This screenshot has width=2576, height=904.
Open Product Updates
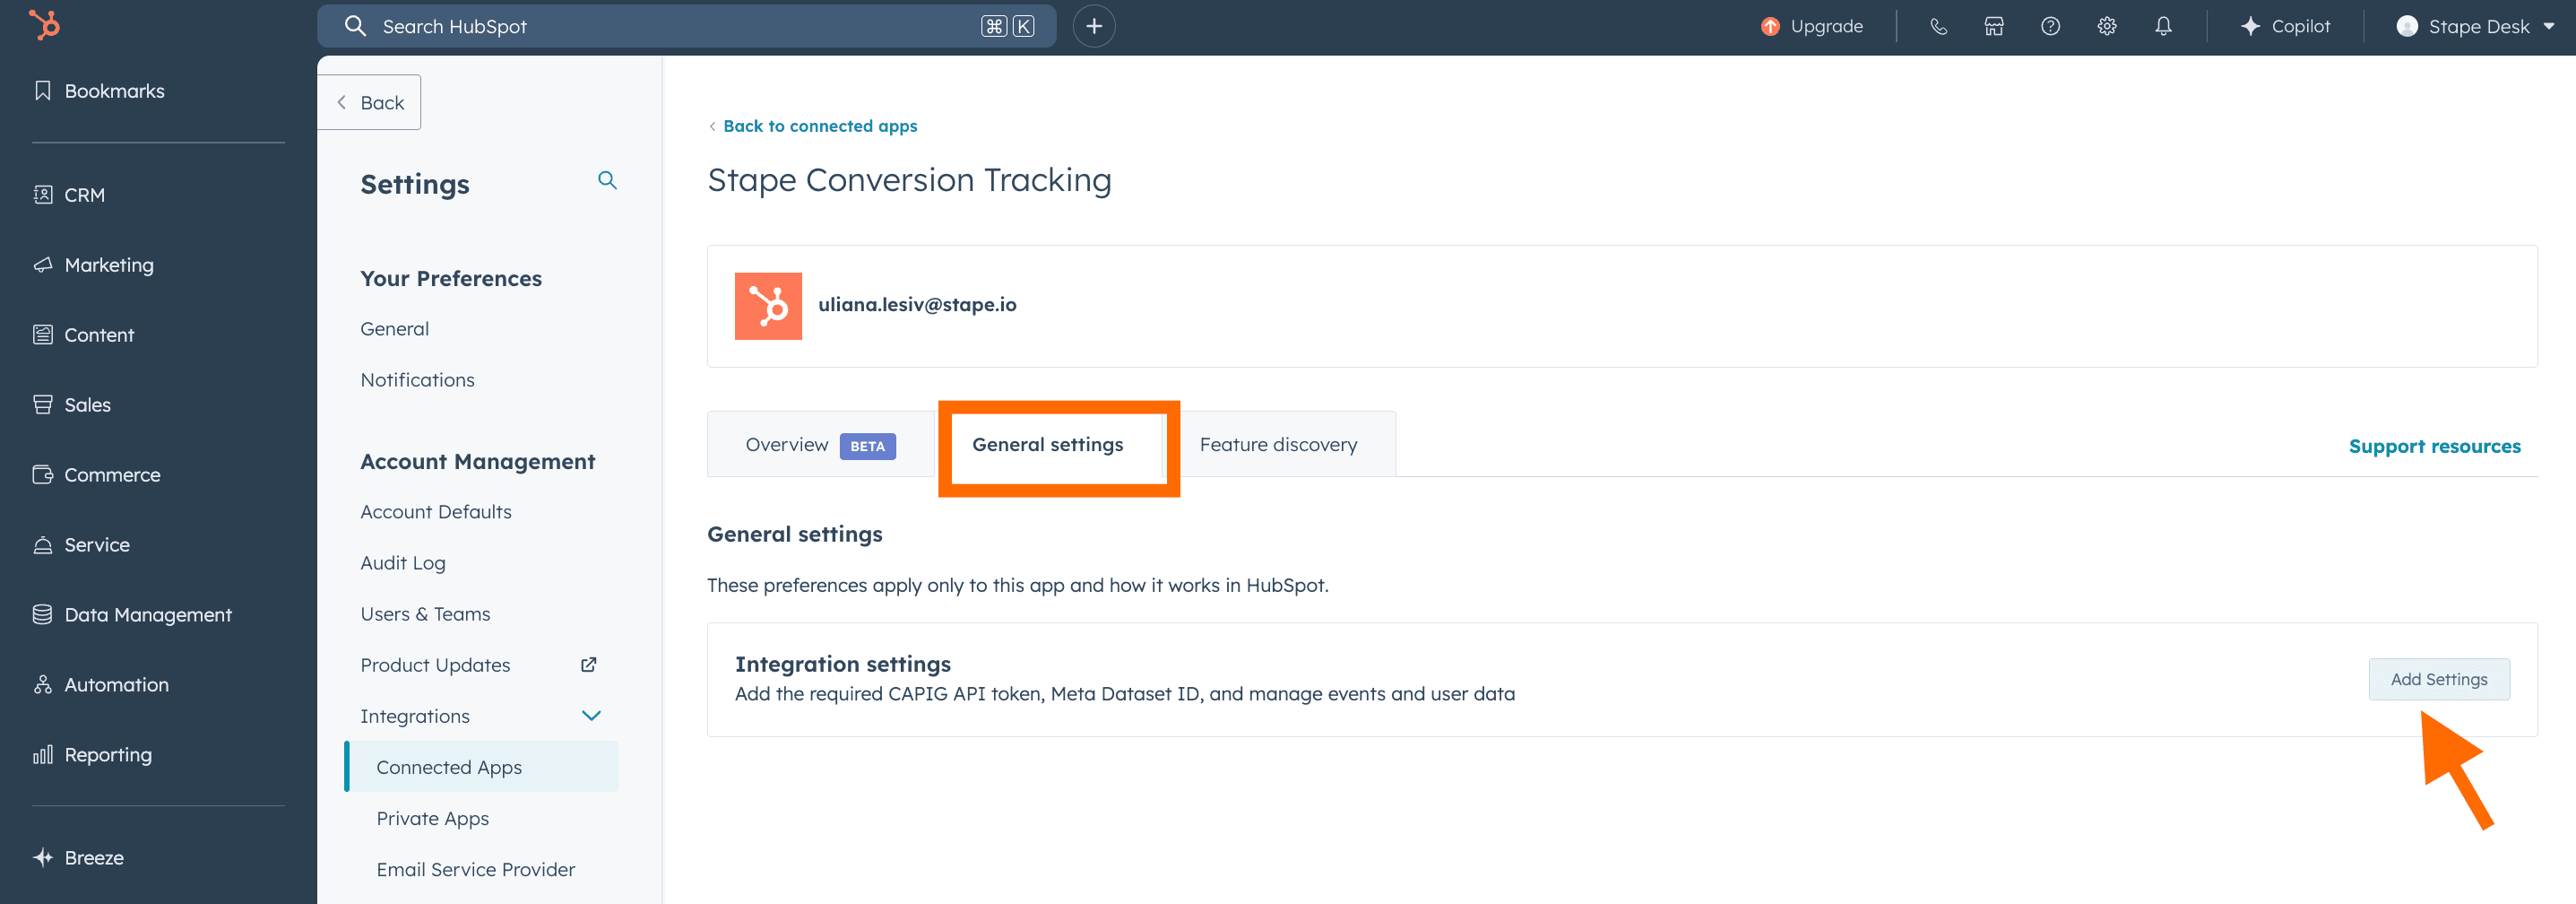pos(435,665)
